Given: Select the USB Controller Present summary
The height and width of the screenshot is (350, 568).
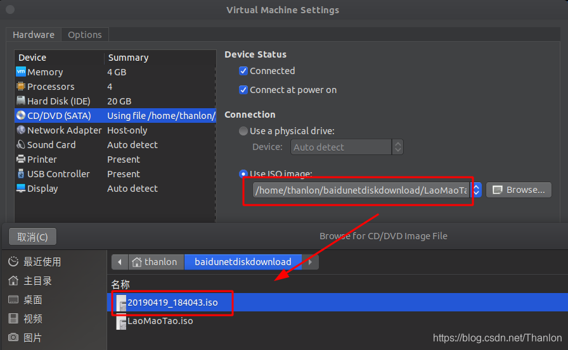Looking at the screenshot, I should tap(124, 174).
